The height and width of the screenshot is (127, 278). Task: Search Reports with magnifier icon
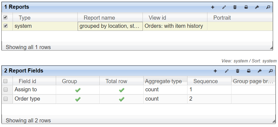click(x=268, y=7)
